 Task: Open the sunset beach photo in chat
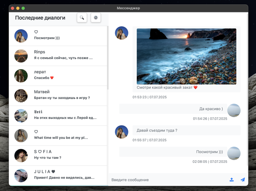[186, 56]
